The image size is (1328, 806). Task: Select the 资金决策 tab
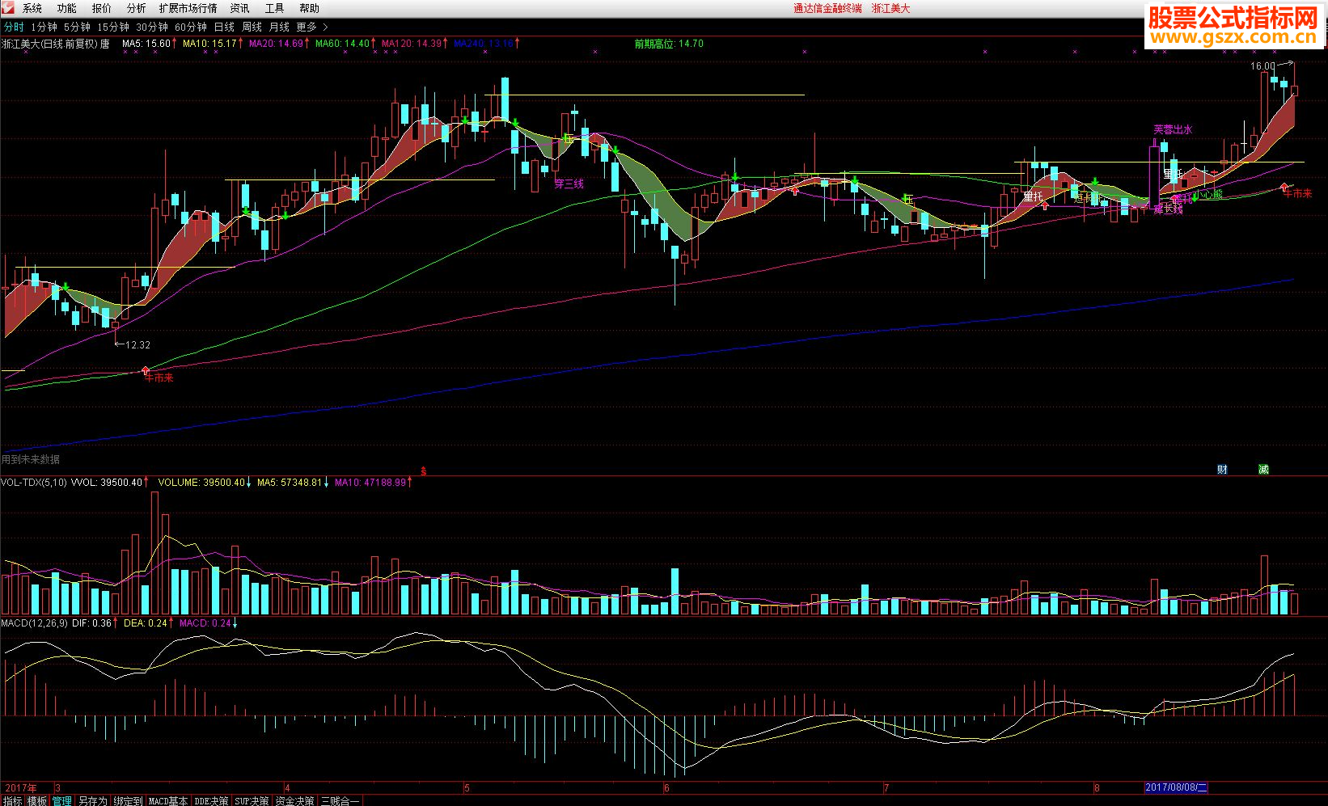point(294,800)
